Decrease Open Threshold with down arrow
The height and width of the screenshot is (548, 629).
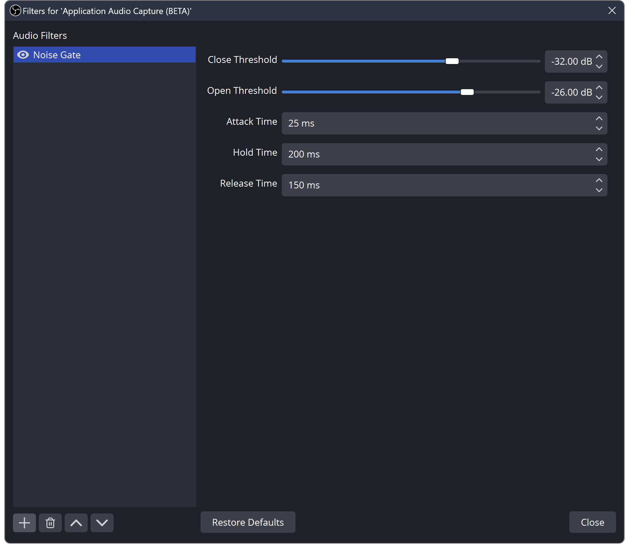click(x=599, y=97)
